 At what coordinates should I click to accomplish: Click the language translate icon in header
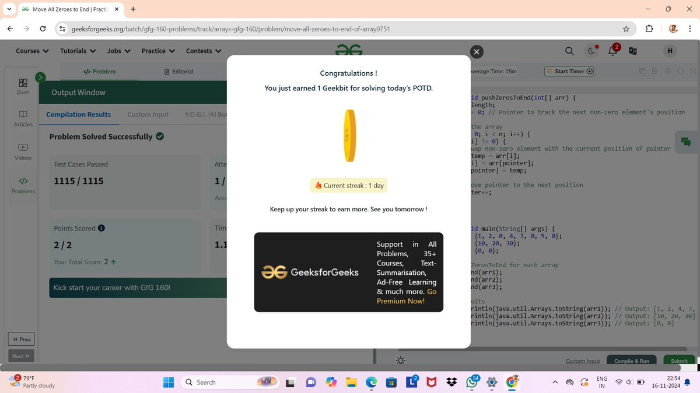tap(633, 51)
